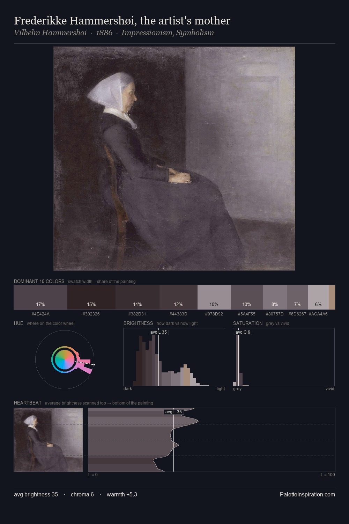Click the 'light' brightness axis label
The height and width of the screenshot is (524, 349).
pyautogui.click(x=221, y=389)
